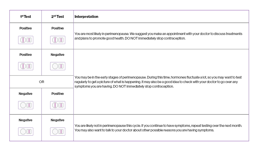258x151 pixels.
Task: Select 2nd Test negative strip icon in the bottom row
Action: [x=58, y=132]
